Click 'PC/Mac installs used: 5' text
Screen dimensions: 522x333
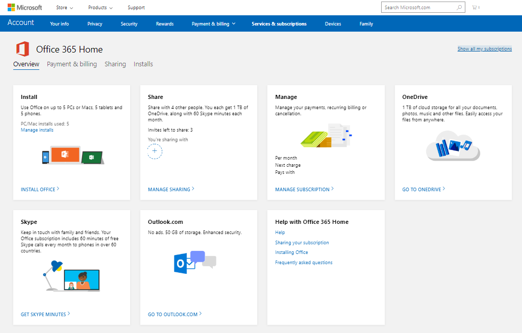pos(45,124)
